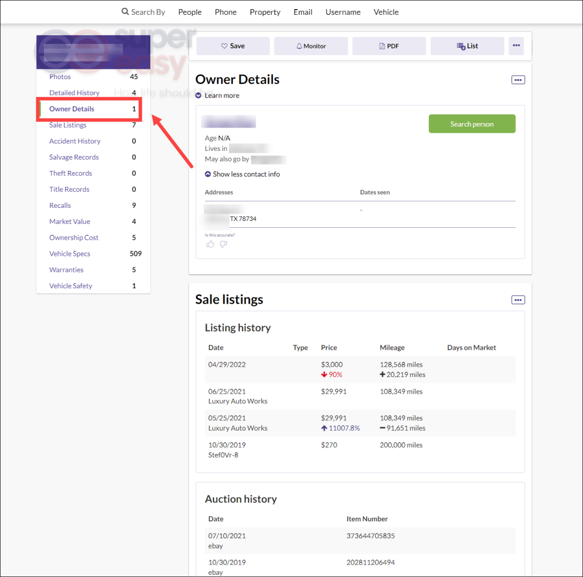Click the Monitor bell button
The image size is (583, 577).
[311, 46]
